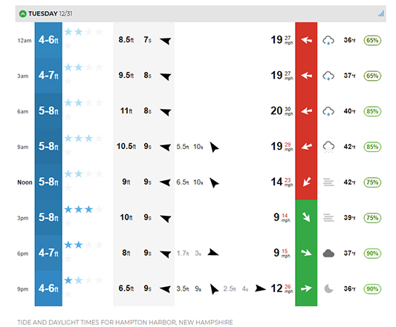Viewport: 396px width, 327px height.
Task: Select the 5-8ft surf cell at Noon
Action: click(48, 182)
